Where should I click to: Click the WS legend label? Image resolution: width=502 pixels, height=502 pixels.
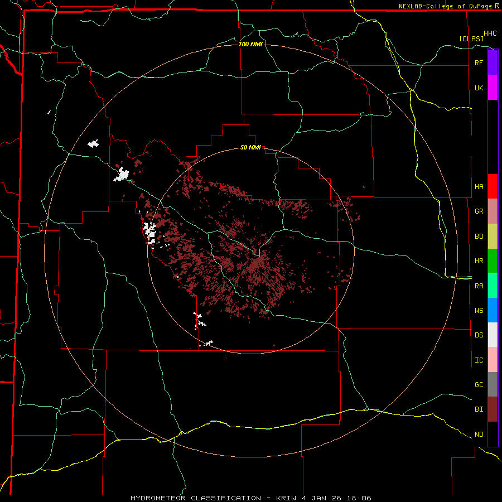pyautogui.click(x=479, y=310)
